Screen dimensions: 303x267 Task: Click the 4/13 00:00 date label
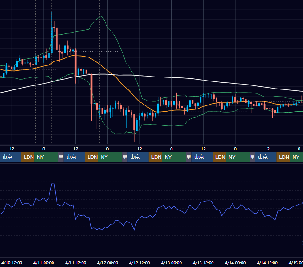[x=172, y=263]
